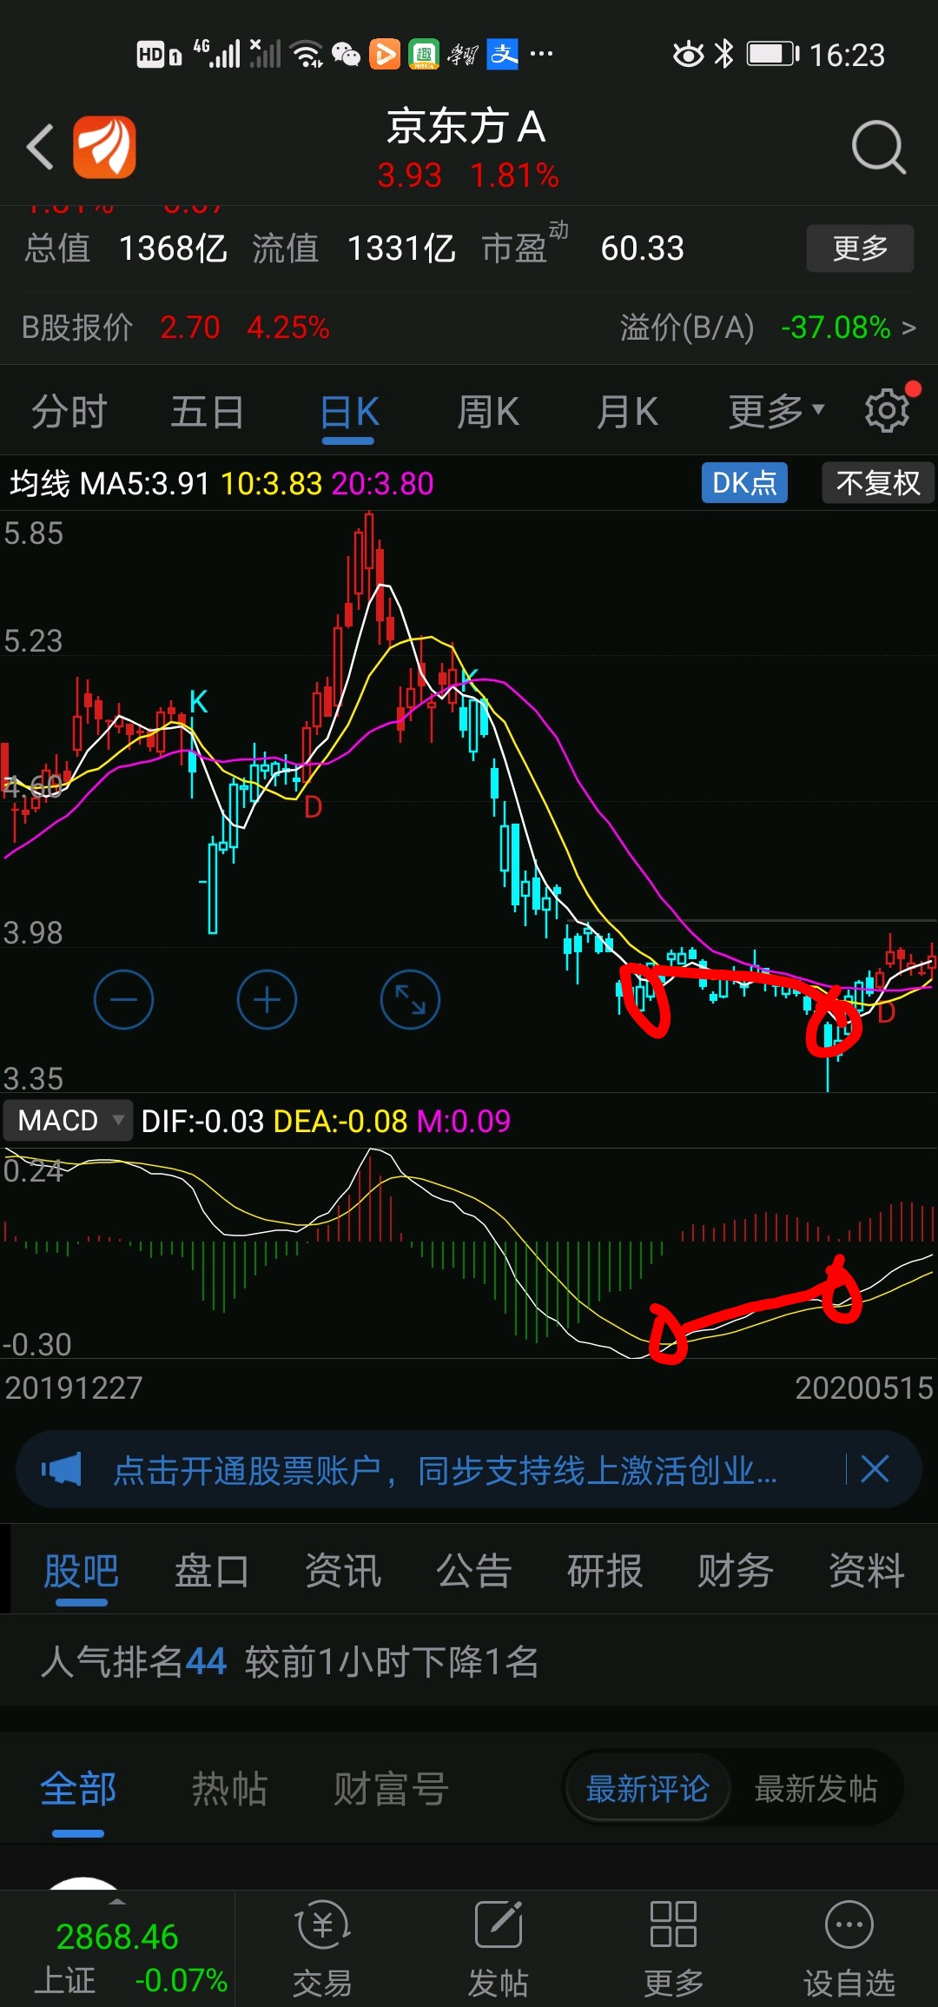Open the stock search magnifier

pyautogui.click(x=878, y=148)
